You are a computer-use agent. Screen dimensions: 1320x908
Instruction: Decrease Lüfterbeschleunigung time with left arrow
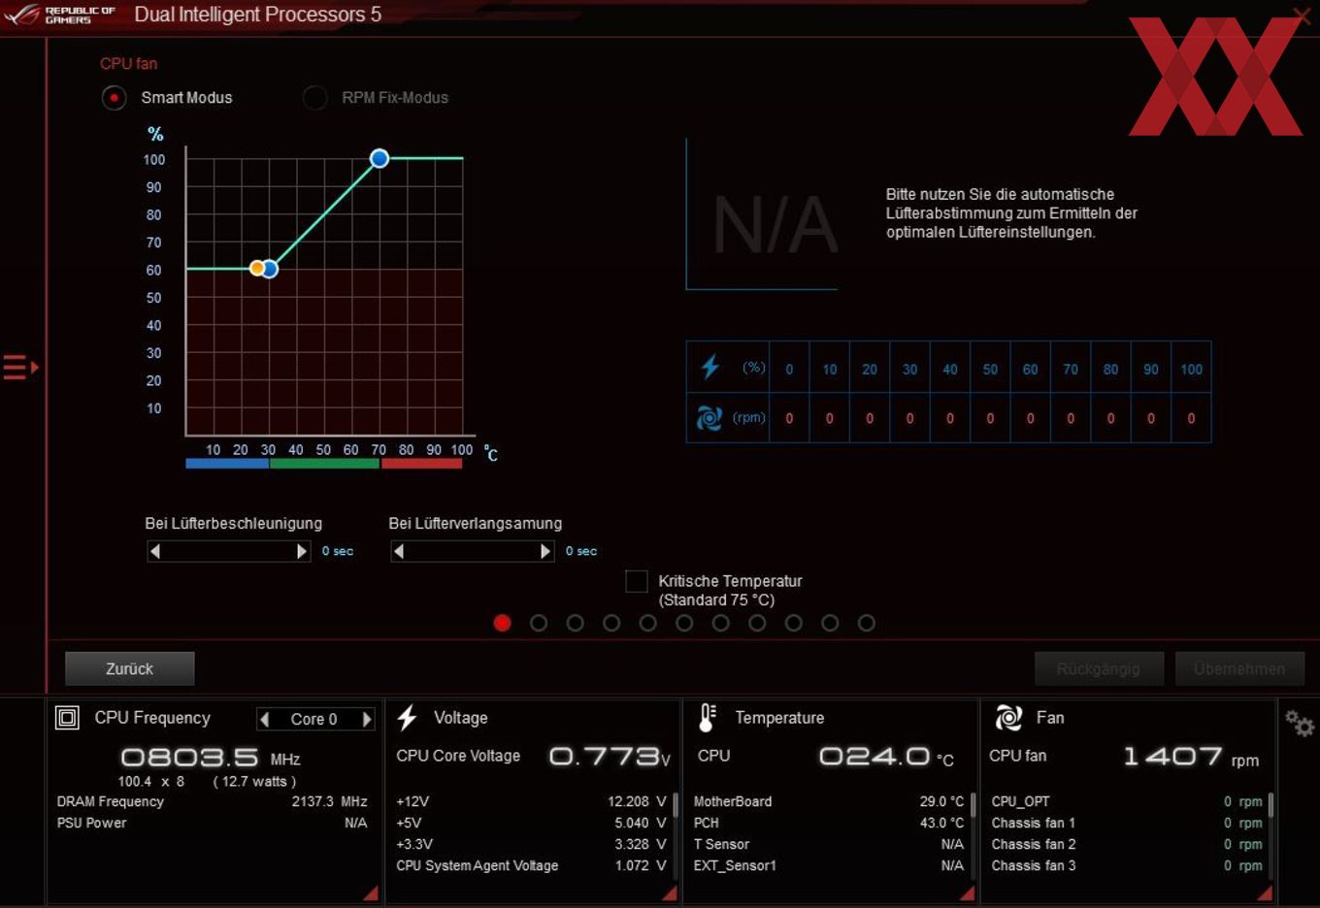(x=154, y=551)
